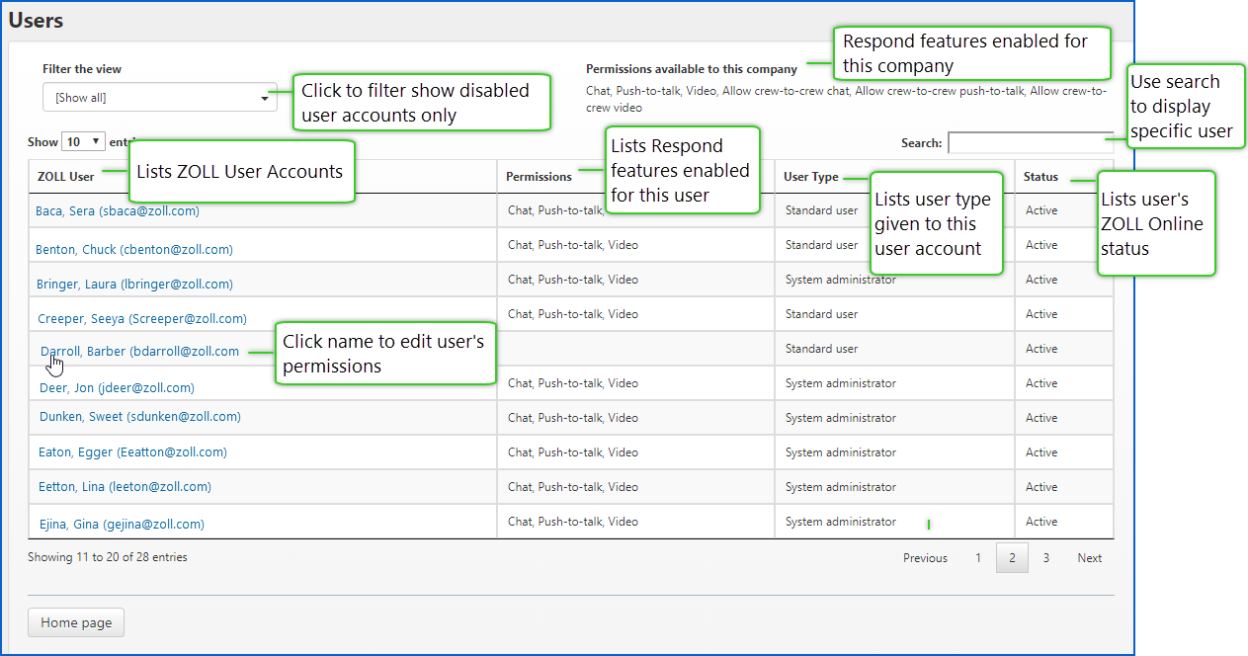
Task: Edit Dunken, Sweet user account
Action: (139, 417)
